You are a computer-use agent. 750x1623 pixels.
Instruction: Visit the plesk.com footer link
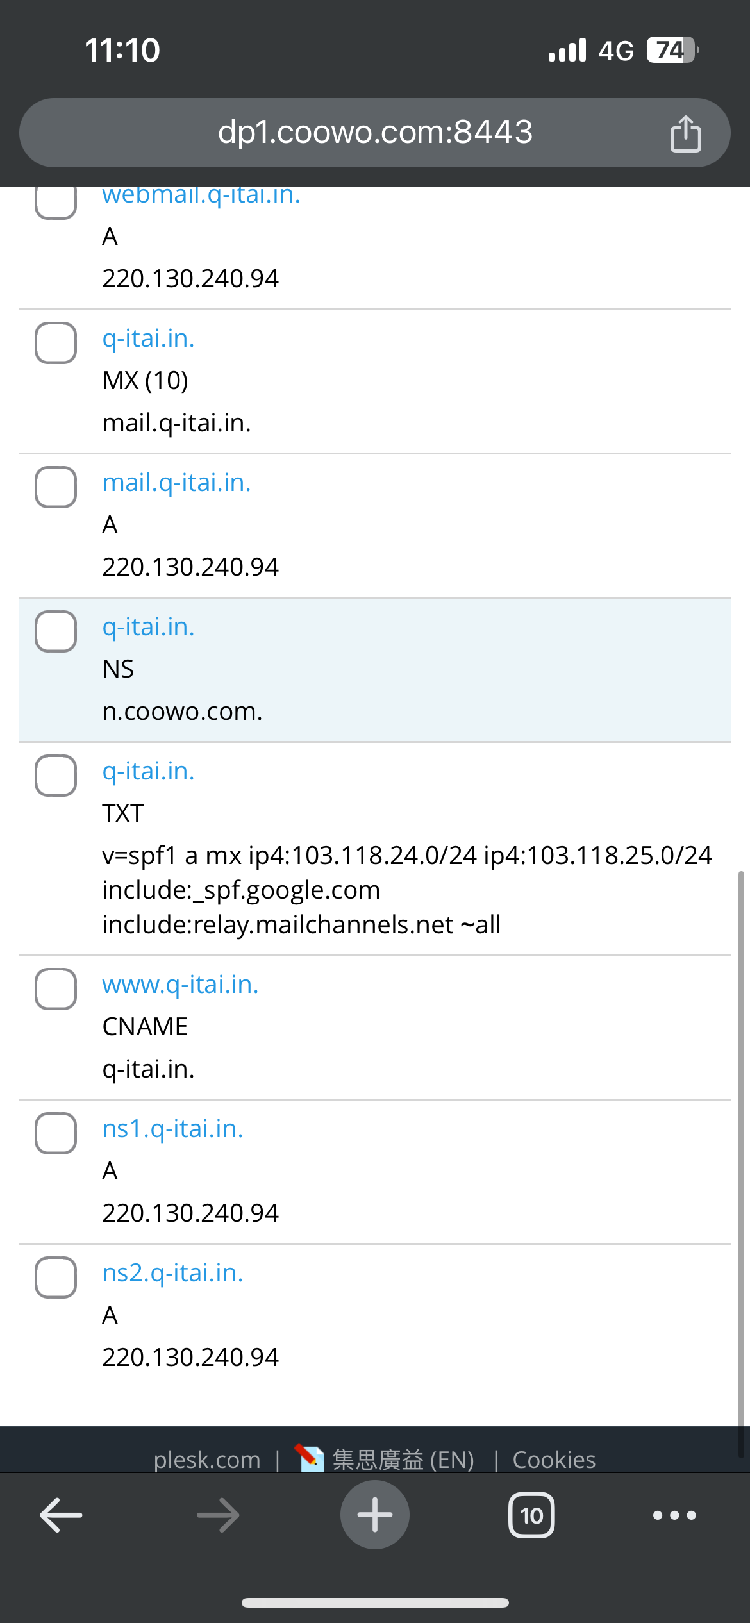[x=207, y=1460]
